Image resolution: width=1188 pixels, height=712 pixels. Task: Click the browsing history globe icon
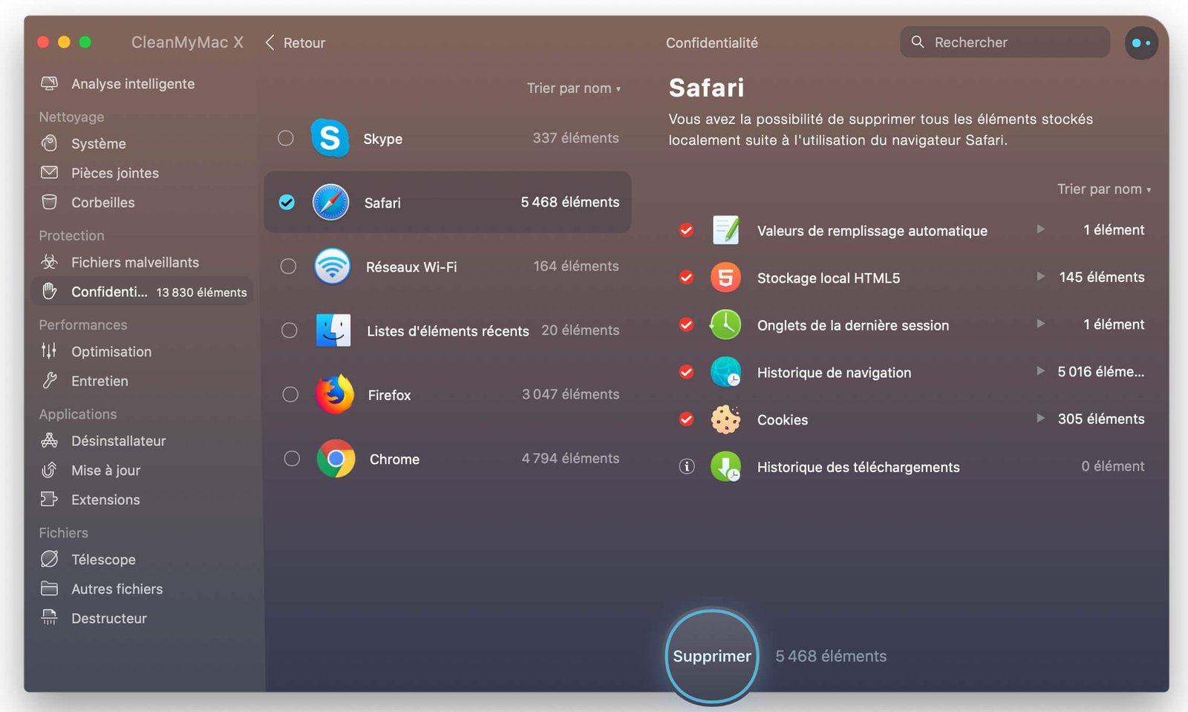coord(725,372)
